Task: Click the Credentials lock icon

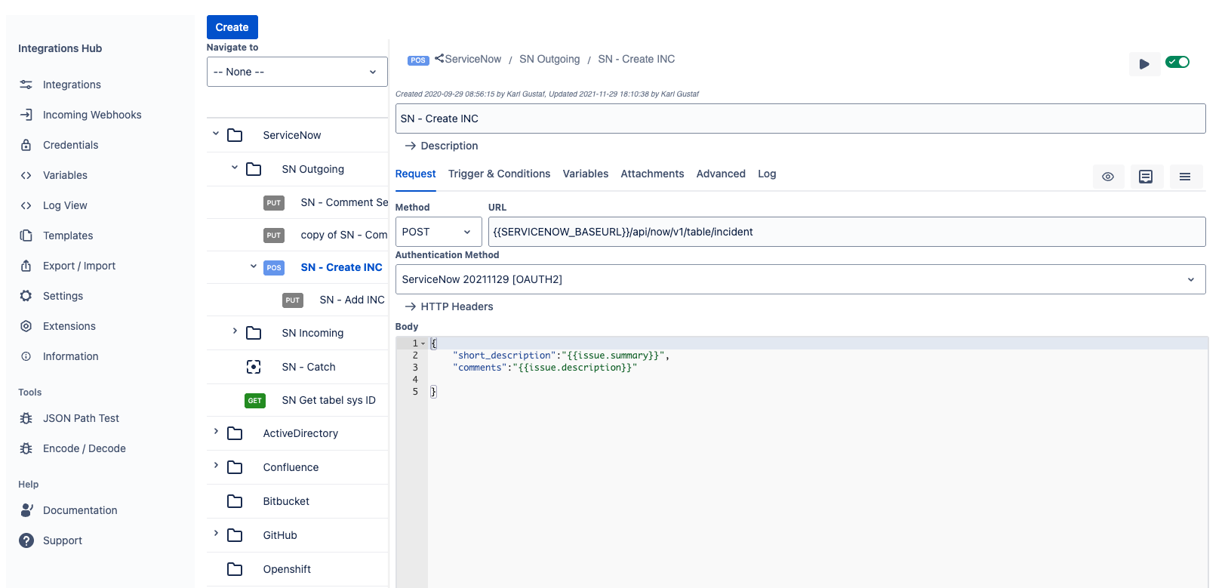Action: point(26,145)
